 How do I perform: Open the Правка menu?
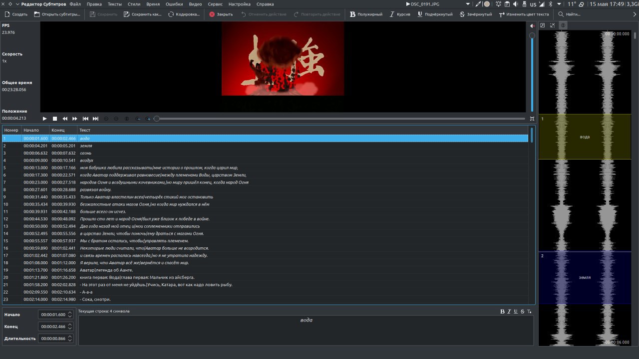pos(94,4)
